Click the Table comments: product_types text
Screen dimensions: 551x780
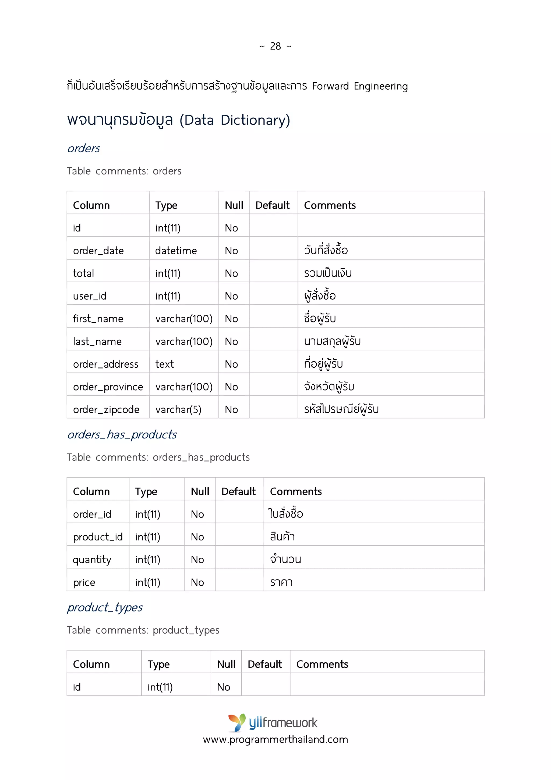click(143, 630)
